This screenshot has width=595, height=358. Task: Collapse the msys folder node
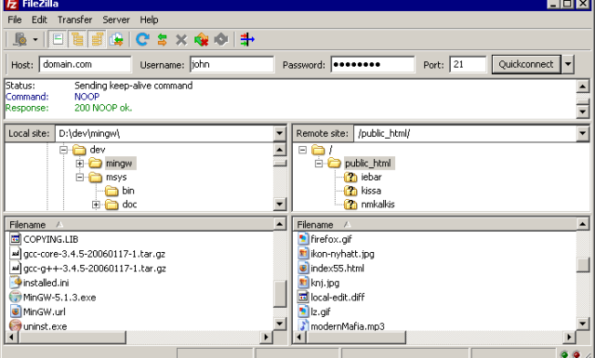point(80,178)
